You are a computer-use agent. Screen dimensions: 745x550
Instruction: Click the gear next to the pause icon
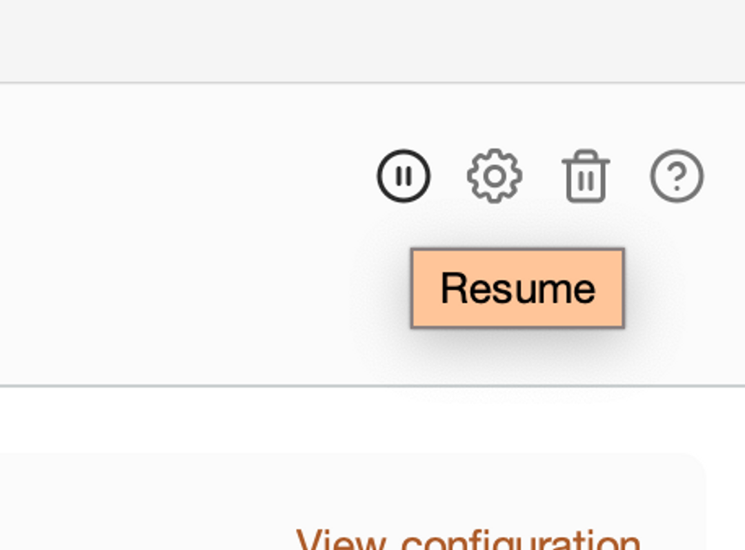click(x=495, y=176)
